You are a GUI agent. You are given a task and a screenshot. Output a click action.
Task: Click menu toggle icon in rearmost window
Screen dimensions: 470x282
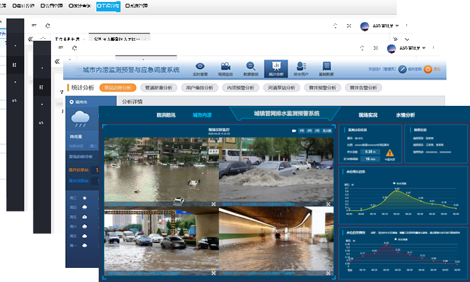point(34,25)
